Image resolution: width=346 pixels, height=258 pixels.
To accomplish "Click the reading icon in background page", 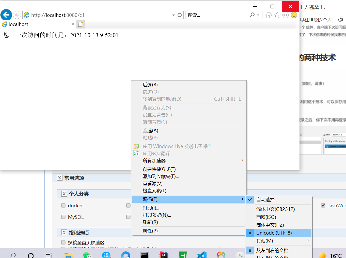I will tap(341, 19).
